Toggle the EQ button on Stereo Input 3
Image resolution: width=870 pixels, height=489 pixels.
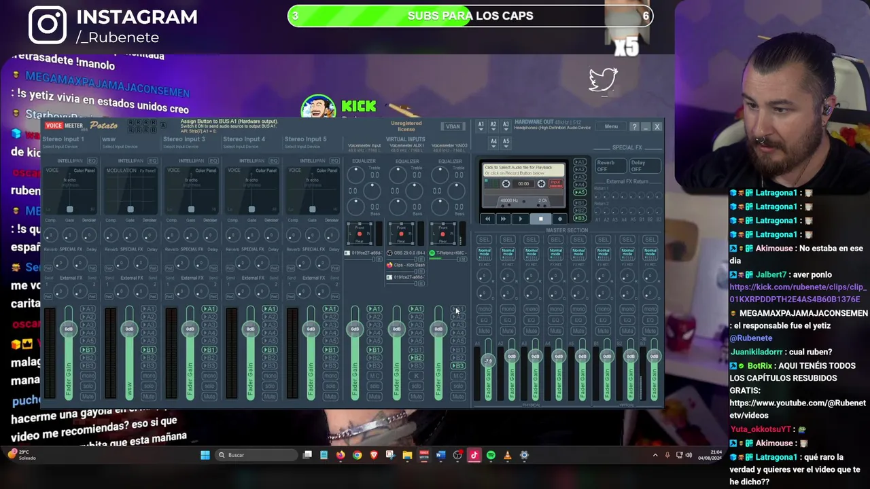point(213,161)
